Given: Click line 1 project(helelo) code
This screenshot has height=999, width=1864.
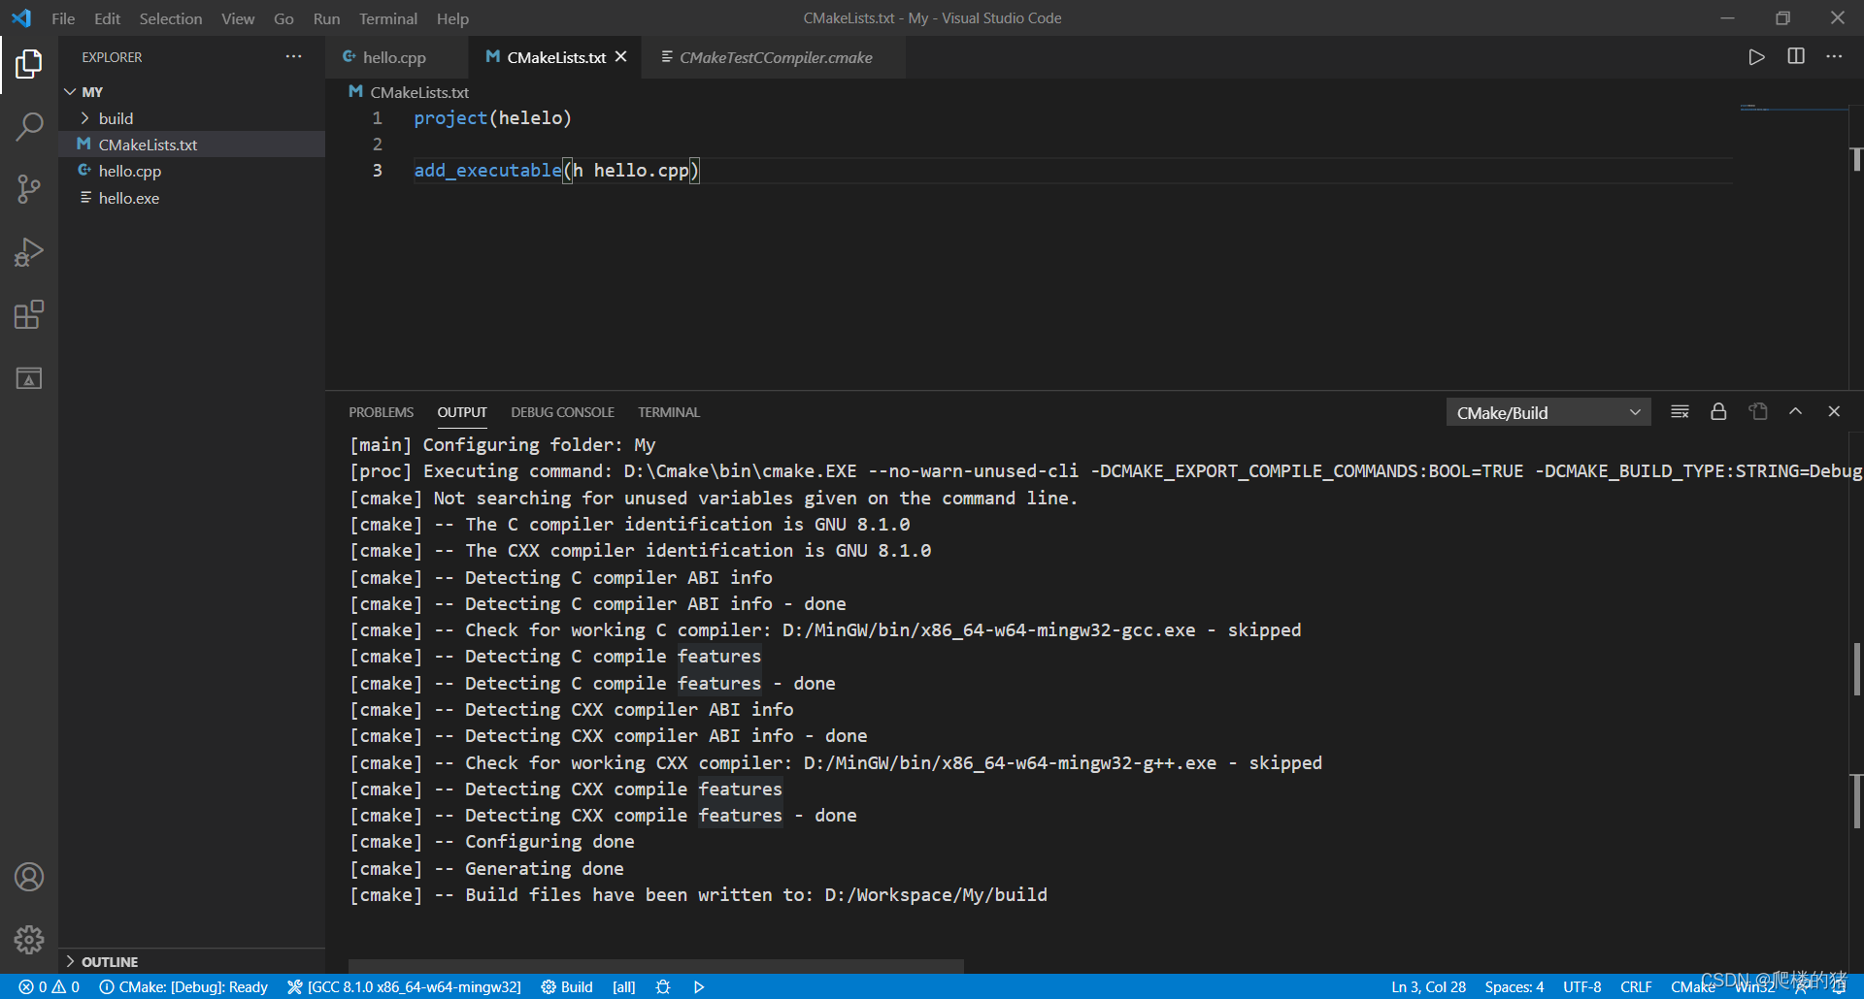Looking at the screenshot, I should pos(492,118).
